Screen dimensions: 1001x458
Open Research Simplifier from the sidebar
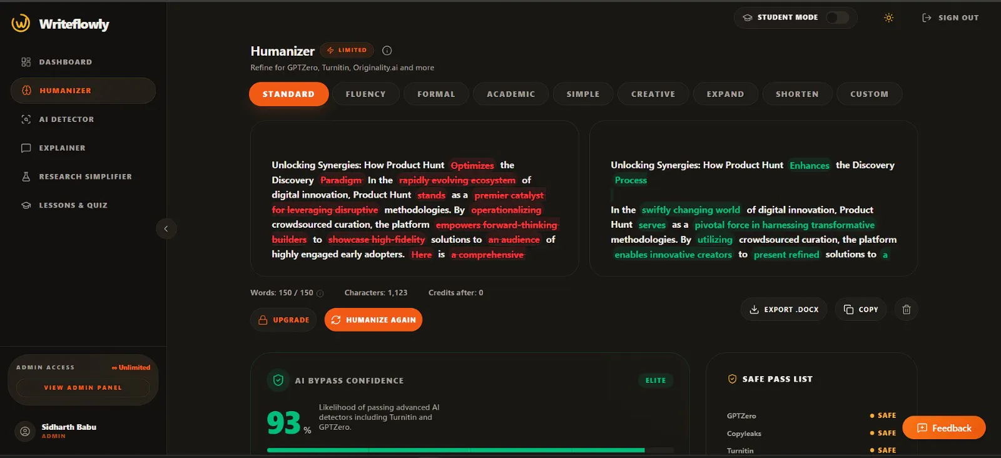[x=83, y=176]
